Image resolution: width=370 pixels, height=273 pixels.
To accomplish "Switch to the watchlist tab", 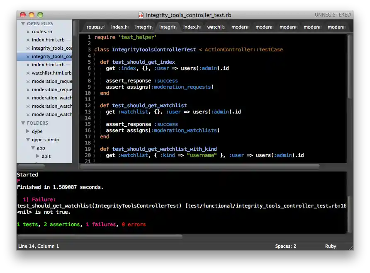I will tap(216, 27).
